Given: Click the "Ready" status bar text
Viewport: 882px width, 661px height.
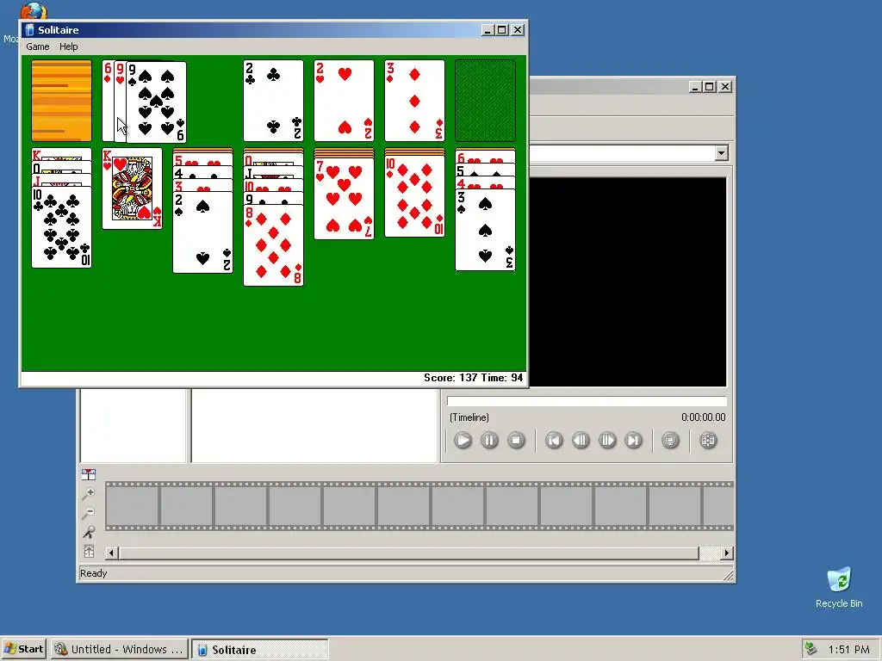Looking at the screenshot, I should pos(93,573).
